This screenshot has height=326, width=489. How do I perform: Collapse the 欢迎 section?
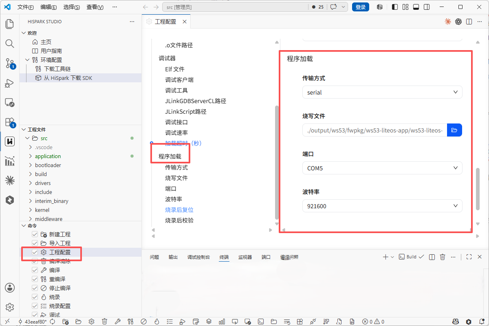(x=23, y=33)
